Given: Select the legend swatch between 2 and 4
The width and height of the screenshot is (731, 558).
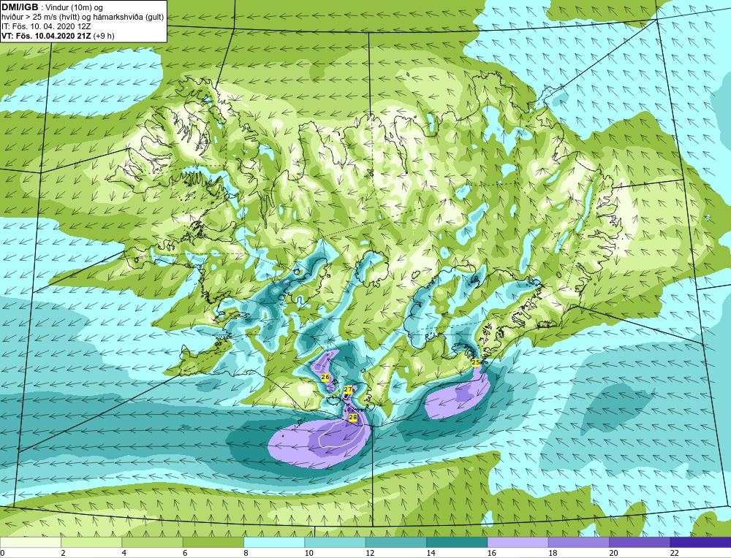Looking at the screenshot, I should coord(91,543).
